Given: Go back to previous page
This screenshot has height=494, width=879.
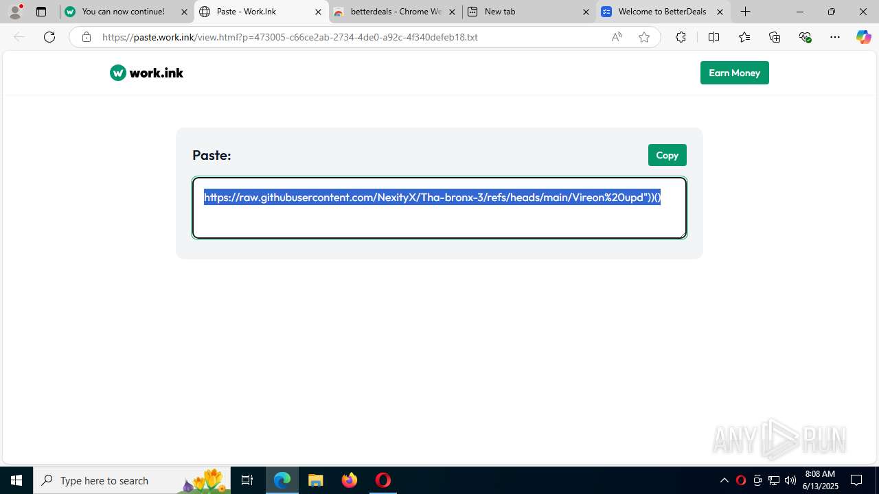Looking at the screenshot, I should pyautogui.click(x=19, y=37).
